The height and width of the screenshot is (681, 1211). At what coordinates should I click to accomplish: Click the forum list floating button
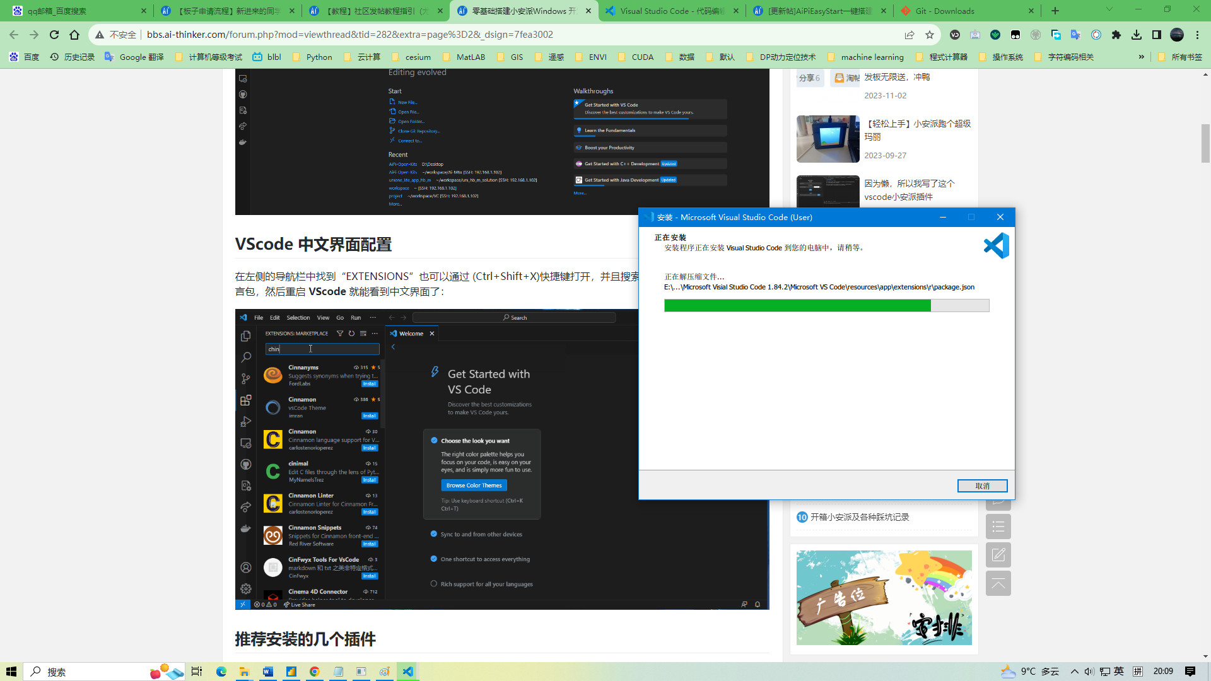[x=998, y=527]
